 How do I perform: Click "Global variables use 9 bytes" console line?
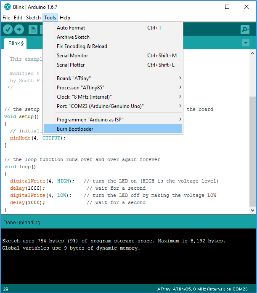click(71, 248)
